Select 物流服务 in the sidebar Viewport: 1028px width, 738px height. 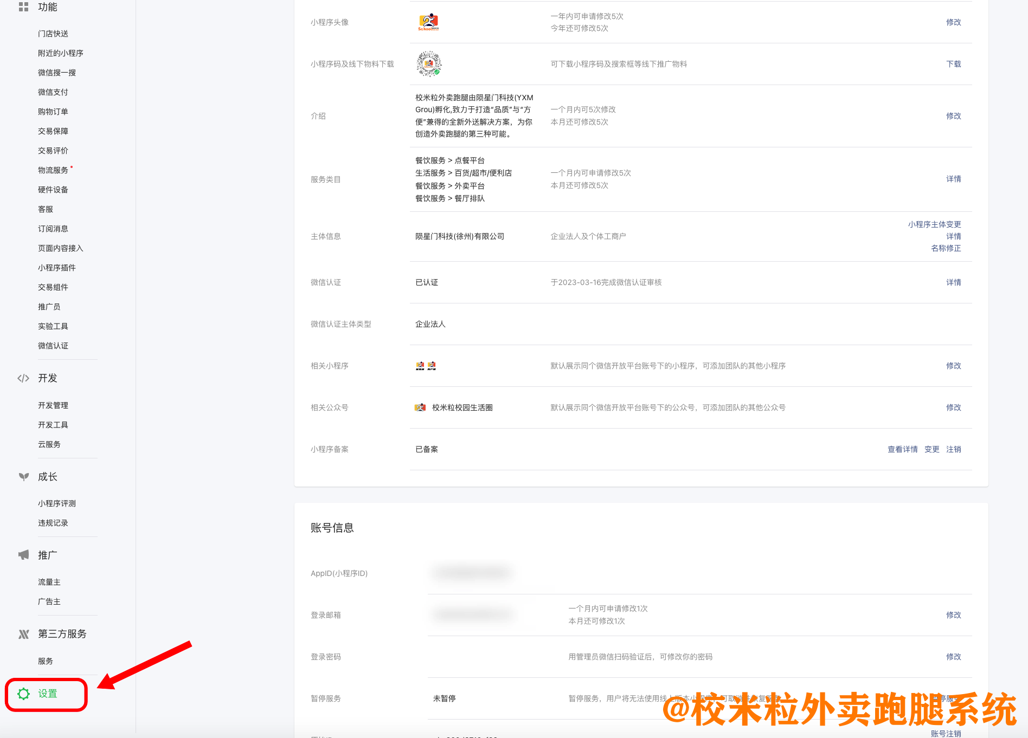[x=53, y=170]
